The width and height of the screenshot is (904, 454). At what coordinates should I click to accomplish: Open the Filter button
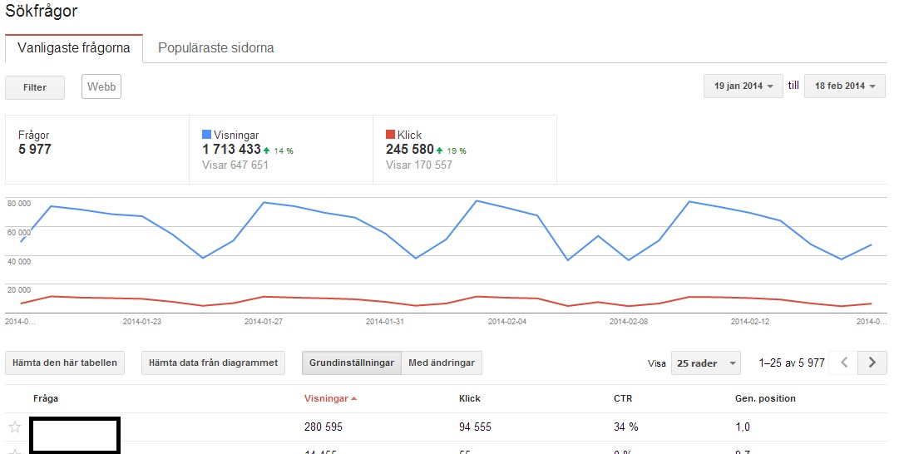(35, 87)
